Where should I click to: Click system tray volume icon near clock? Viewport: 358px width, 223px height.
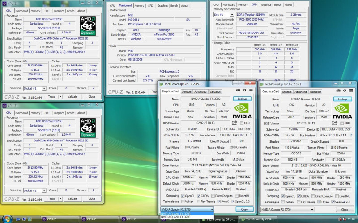[344, 219]
